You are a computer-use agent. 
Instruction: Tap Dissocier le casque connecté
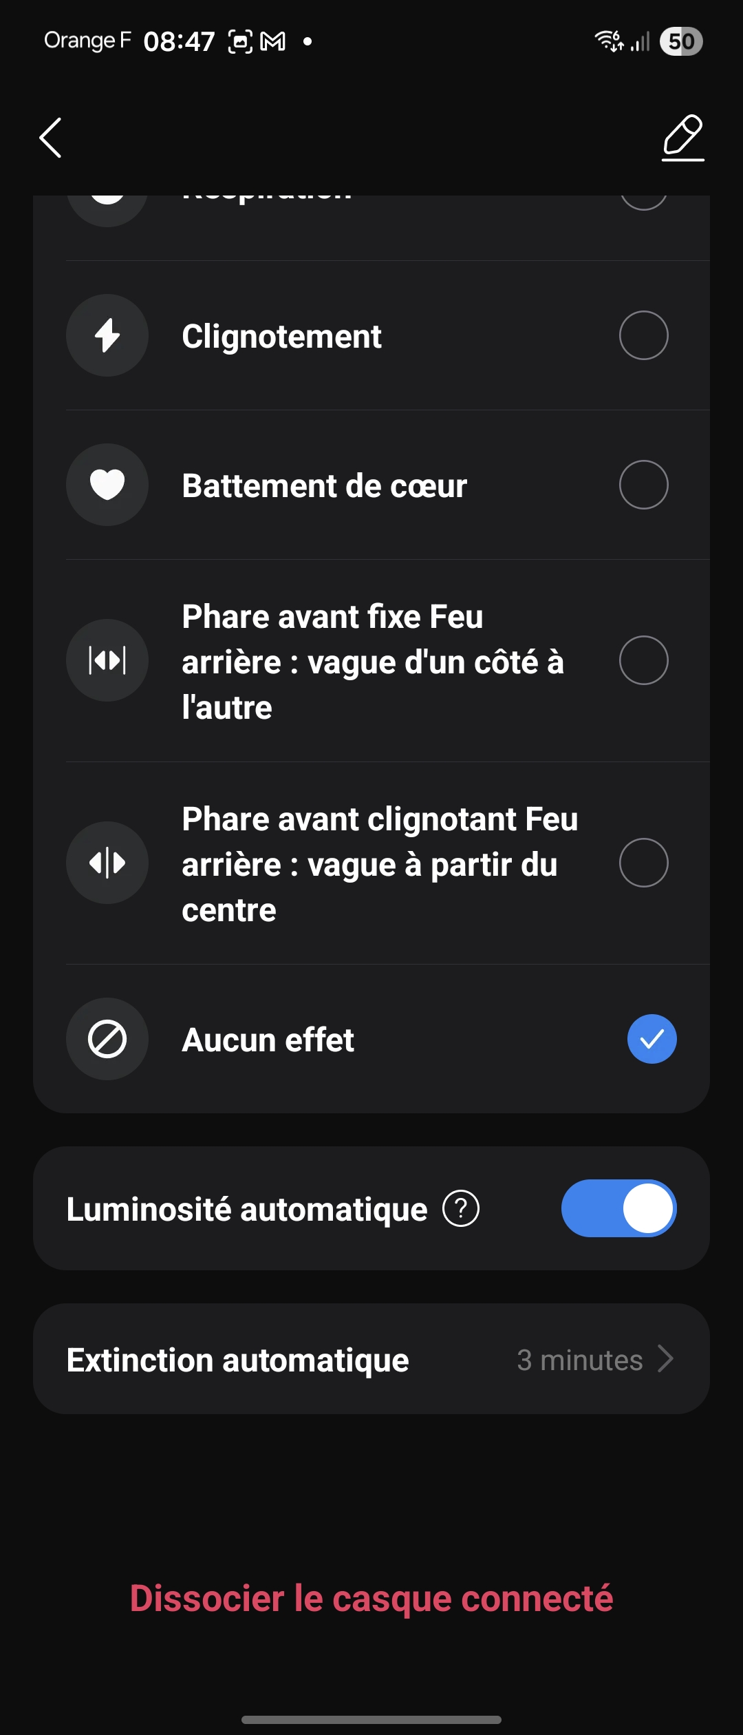click(371, 1598)
